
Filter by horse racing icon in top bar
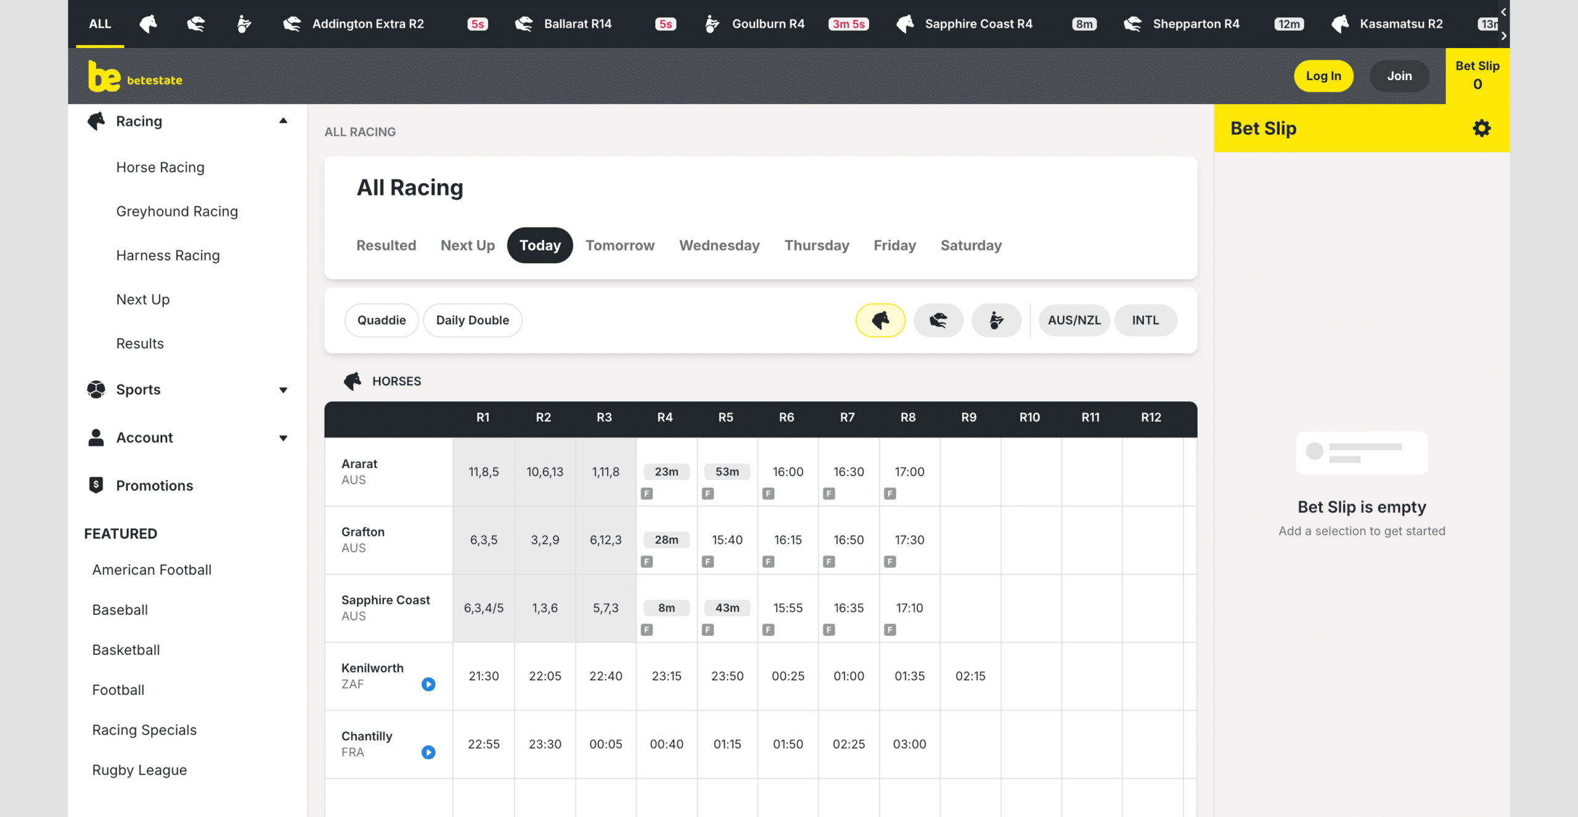[148, 24]
